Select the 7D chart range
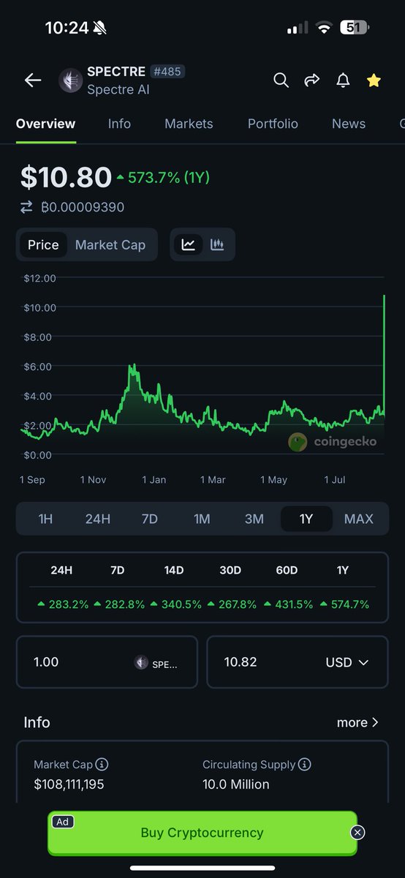This screenshot has height=878, width=405. pyautogui.click(x=150, y=519)
